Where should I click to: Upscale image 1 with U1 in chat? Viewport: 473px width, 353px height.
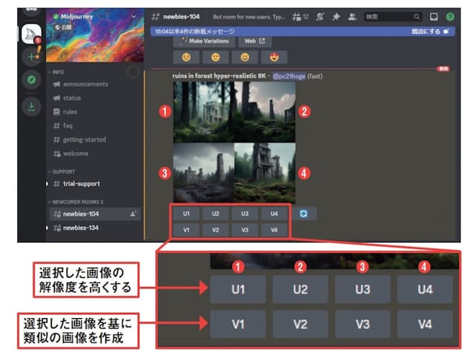[x=186, y=214]
